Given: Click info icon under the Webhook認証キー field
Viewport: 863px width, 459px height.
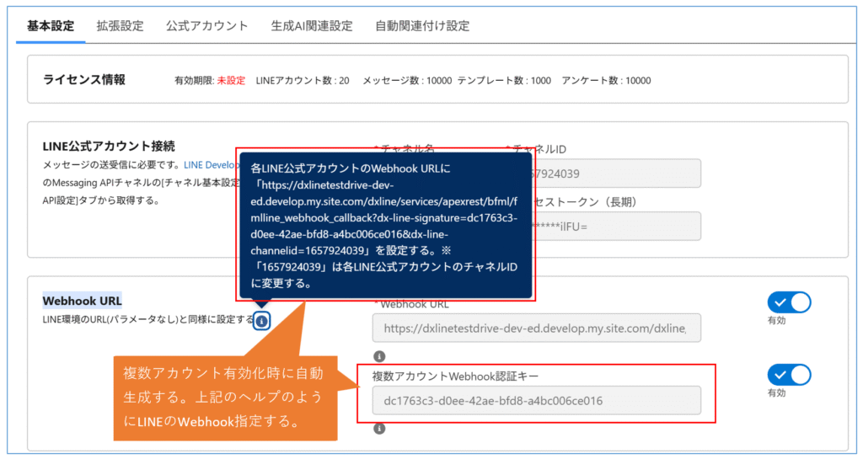Looking at the screenshot, I should (379, 429).
